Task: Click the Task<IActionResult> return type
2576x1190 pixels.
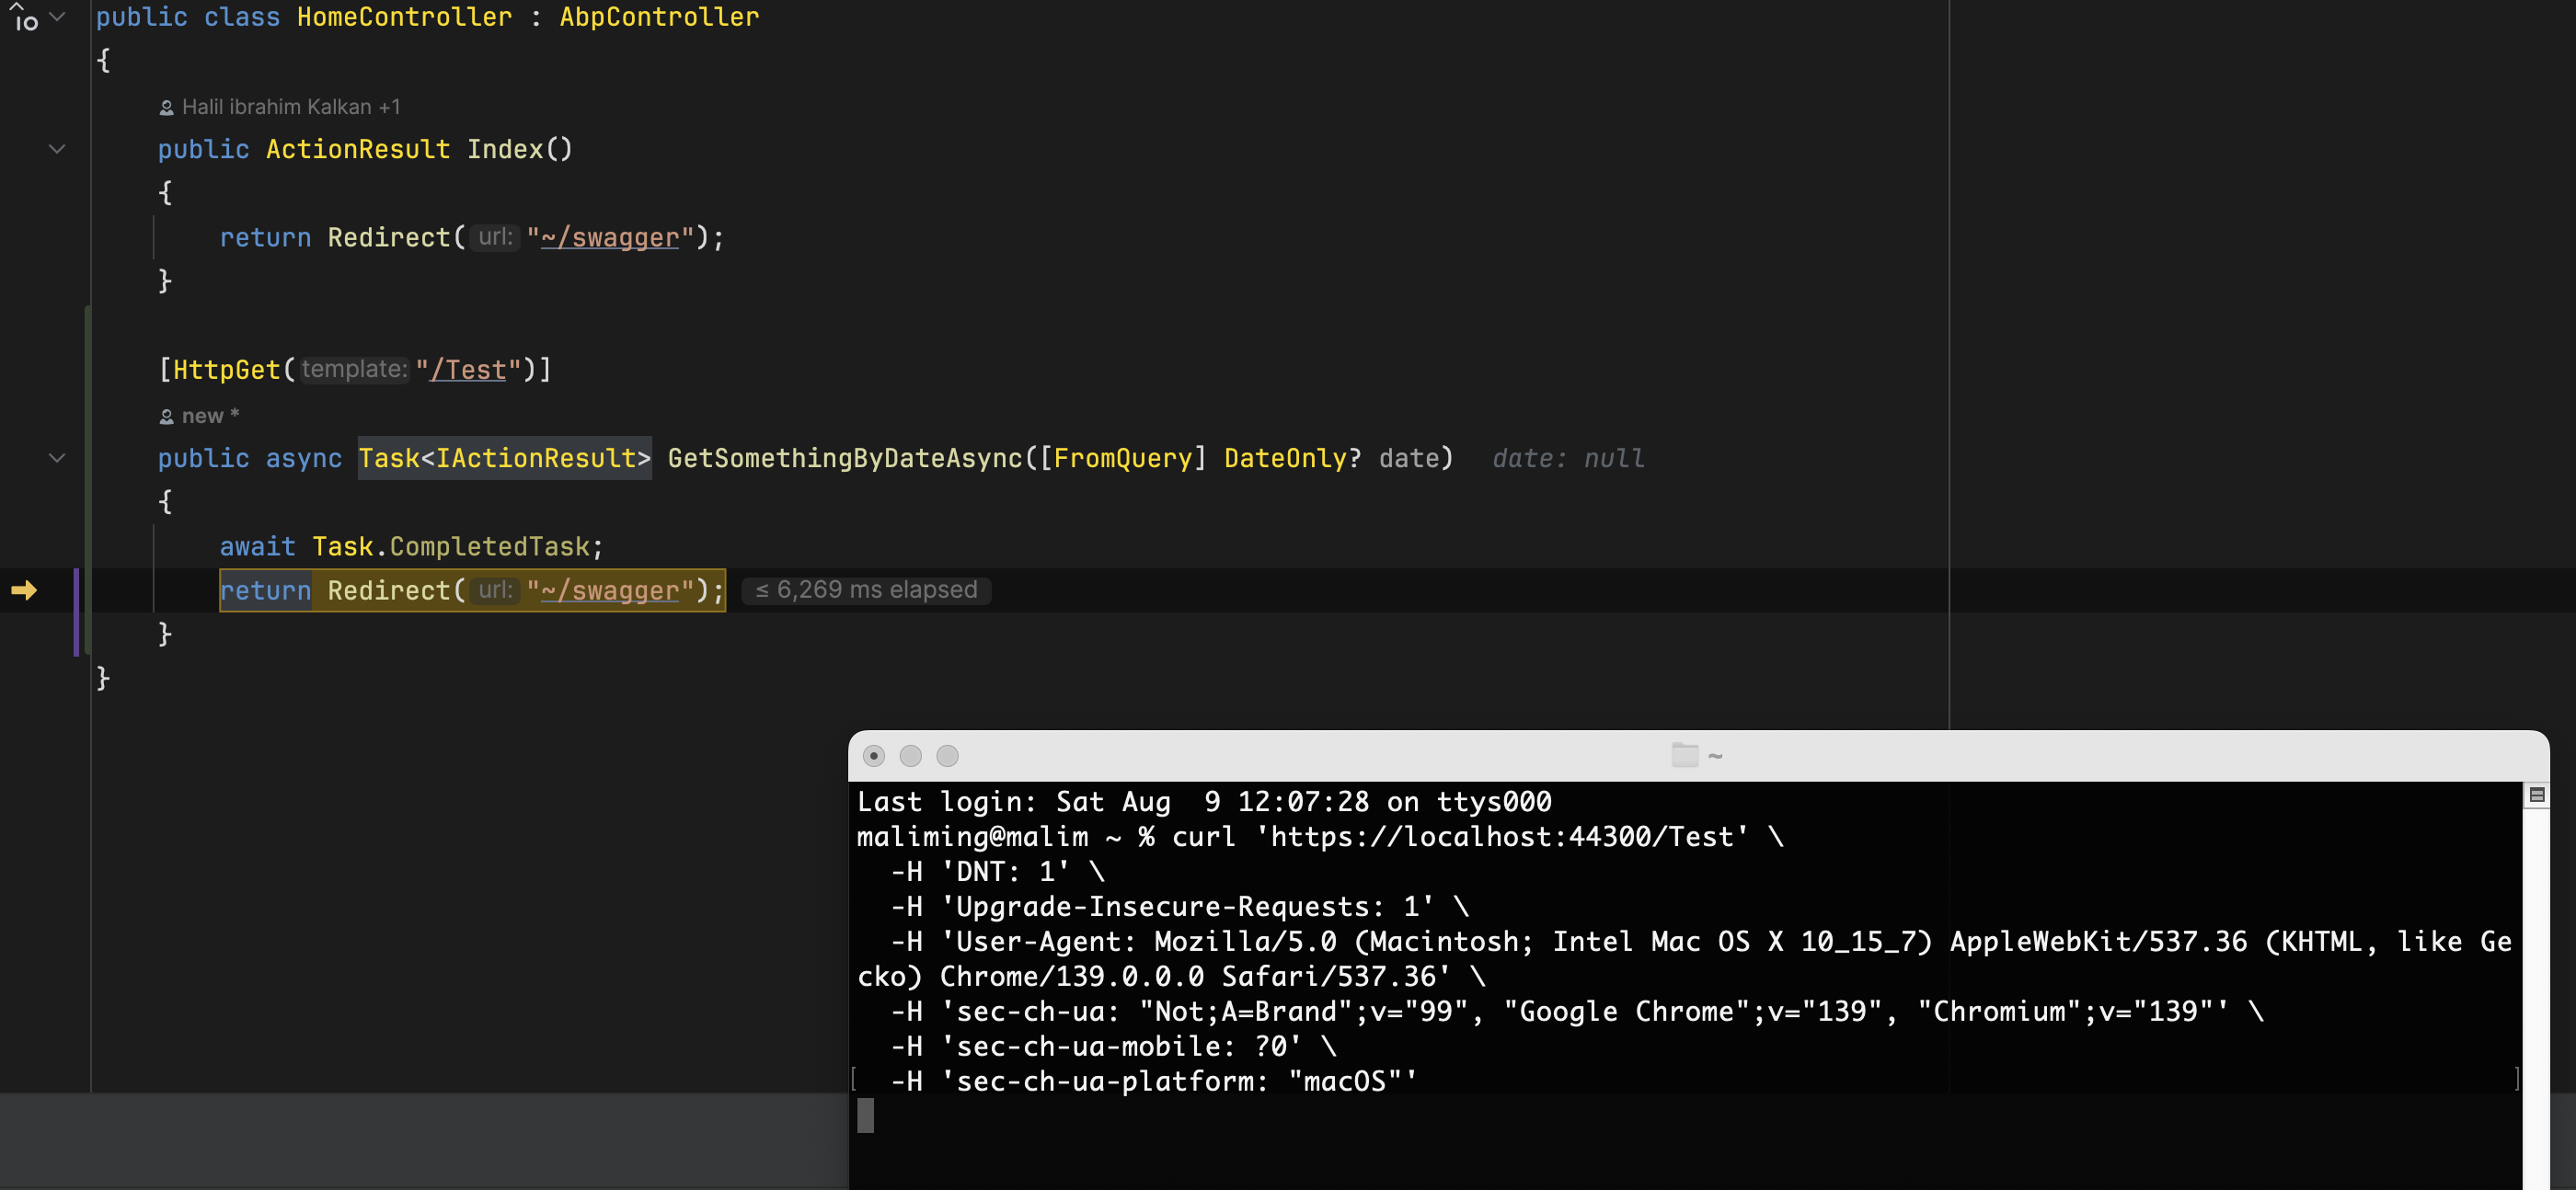Action: click(505, 458)
